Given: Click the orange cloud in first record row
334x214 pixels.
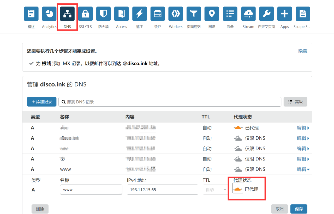Looking at the screenshot, I should (x=238, y=128).
